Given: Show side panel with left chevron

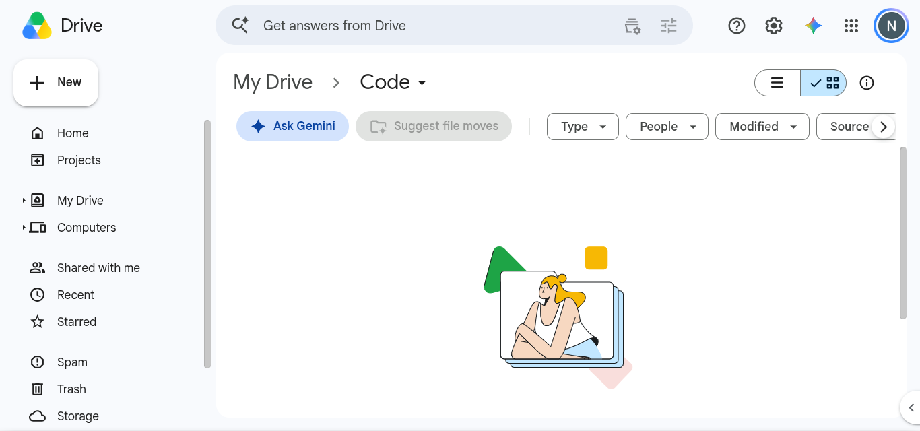Looking at the screenshot, I should pos(911,407).
